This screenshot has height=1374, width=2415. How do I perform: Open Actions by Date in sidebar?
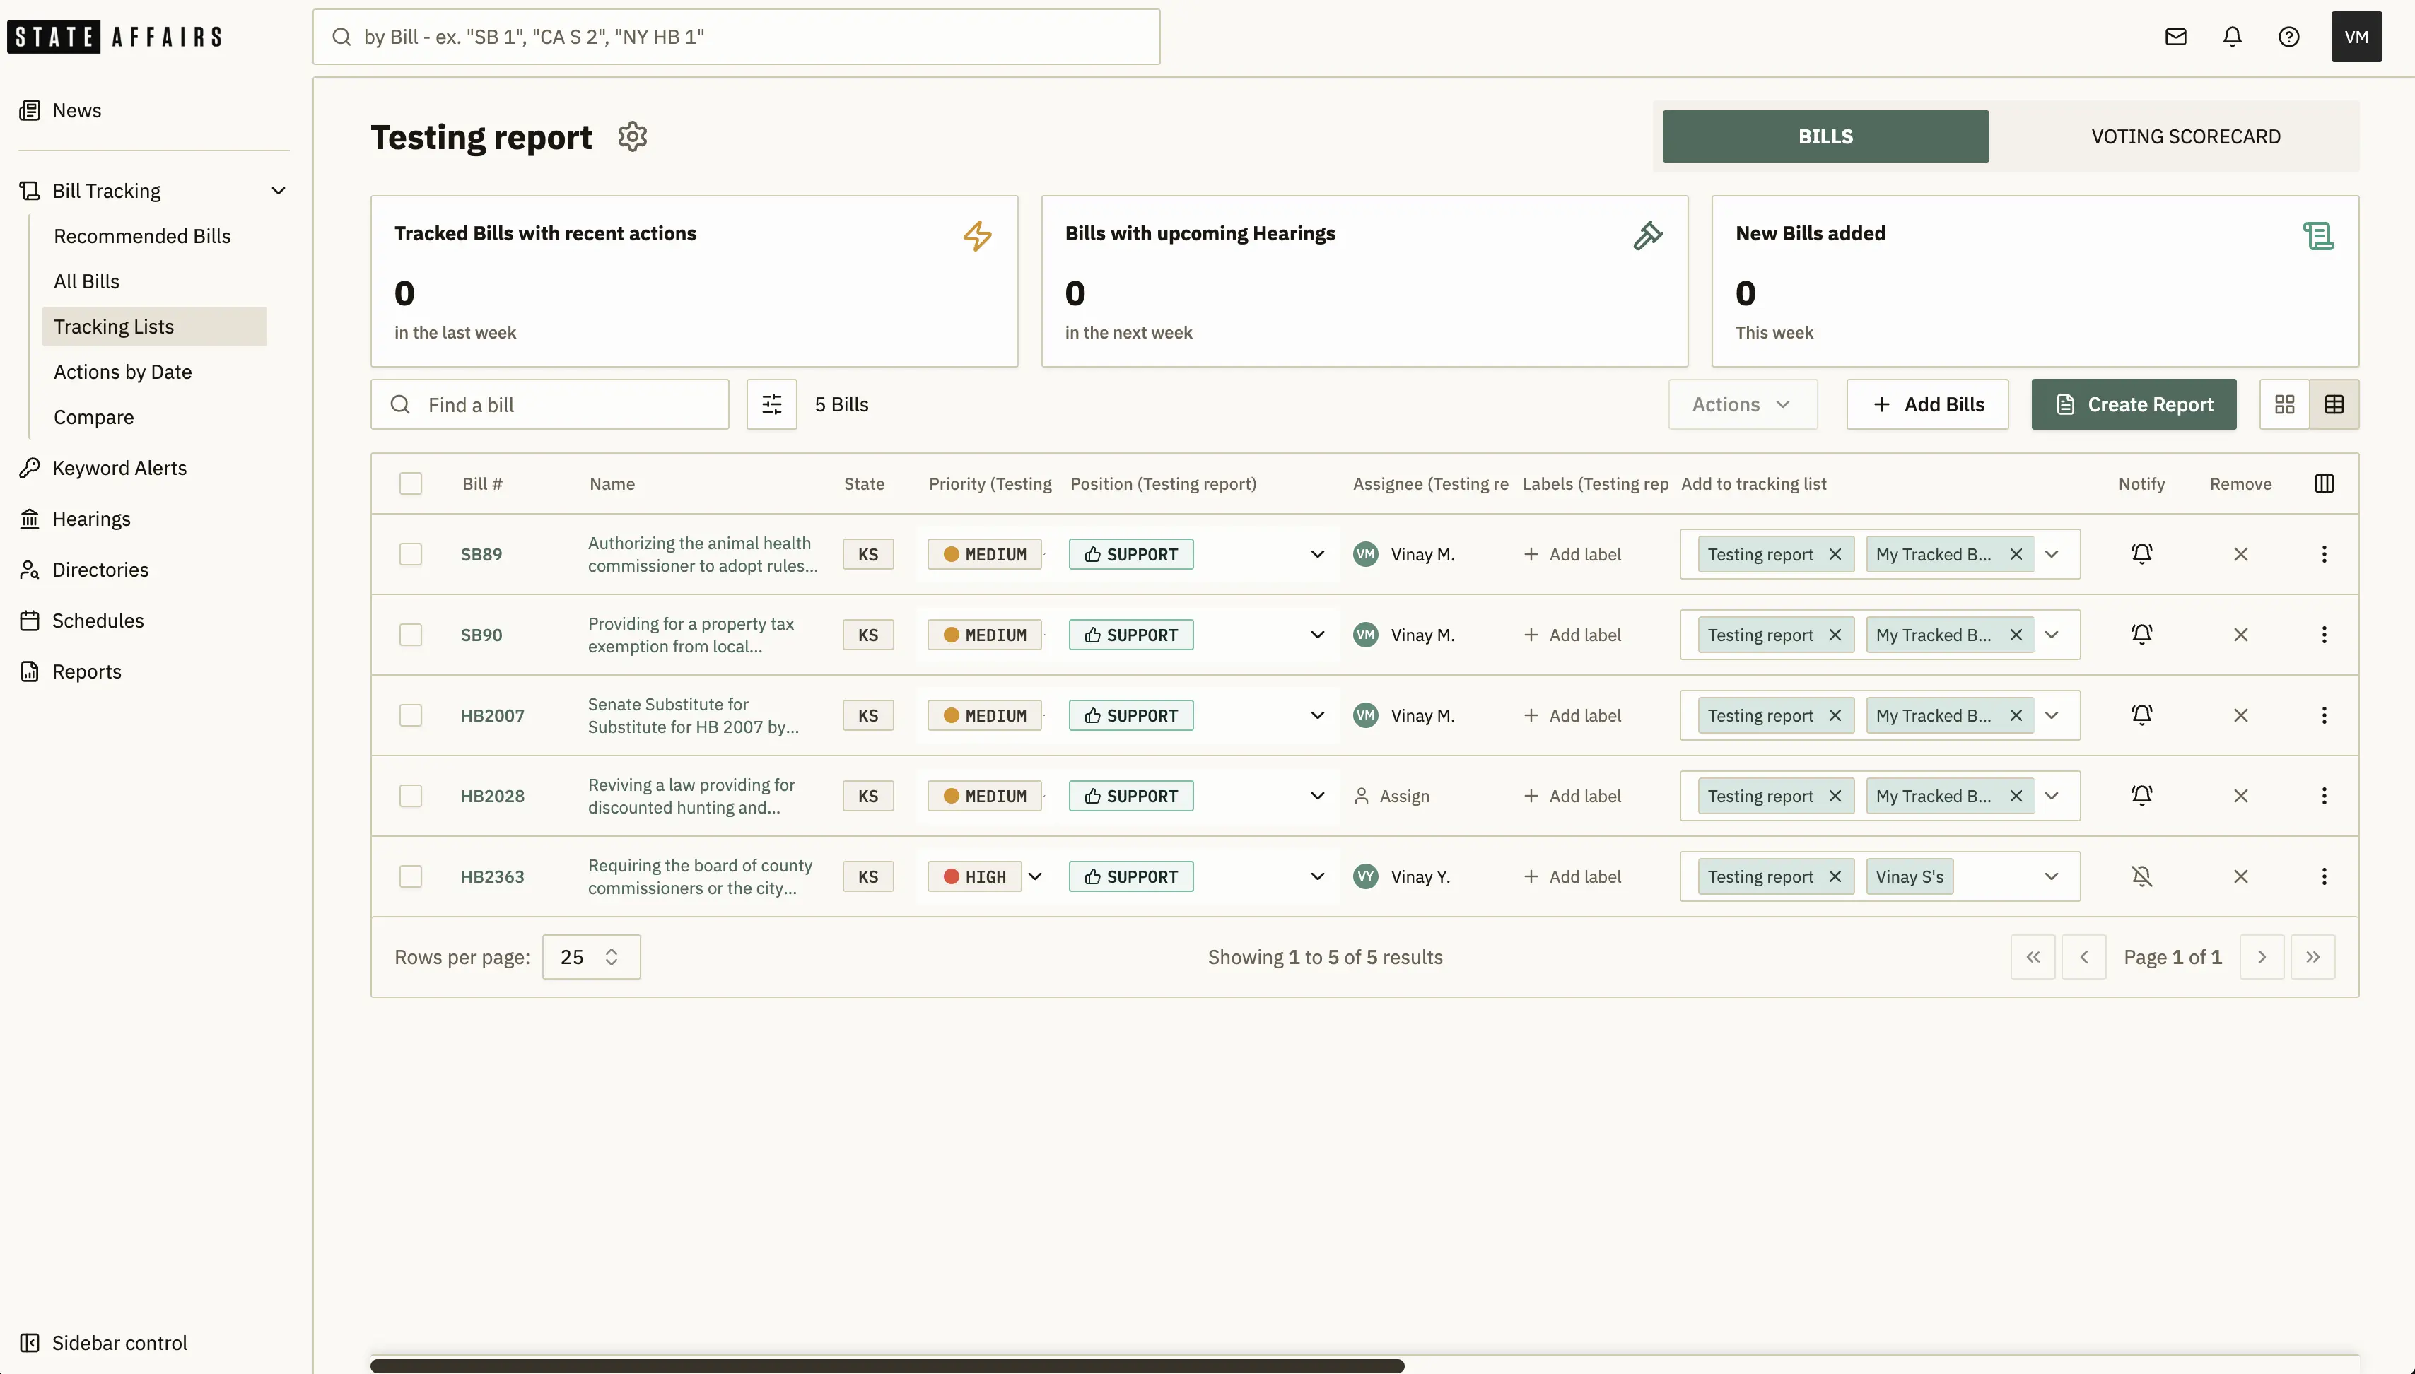(123, 372)
